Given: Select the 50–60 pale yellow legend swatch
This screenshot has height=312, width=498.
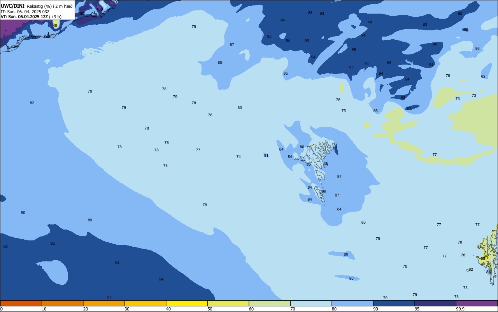Looking at the screenshot, I should (228, 303).
